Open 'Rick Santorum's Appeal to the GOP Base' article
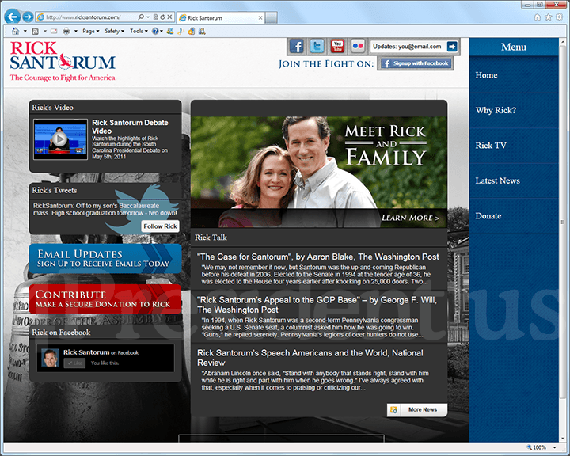570x456 pixels. [x=317, y=305]
